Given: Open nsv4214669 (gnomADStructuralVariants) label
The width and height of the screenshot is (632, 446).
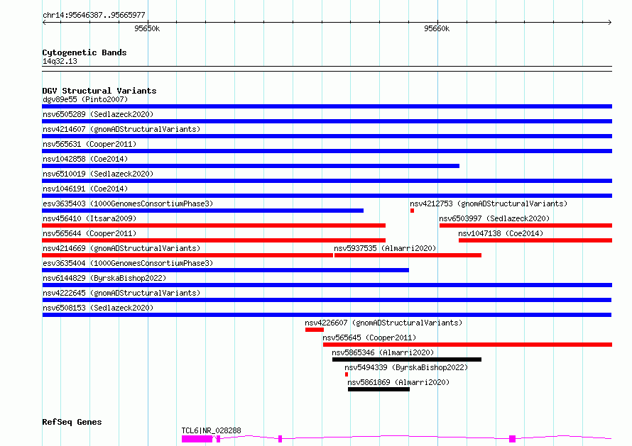Looking at the screenshot, I should point(121,248).
